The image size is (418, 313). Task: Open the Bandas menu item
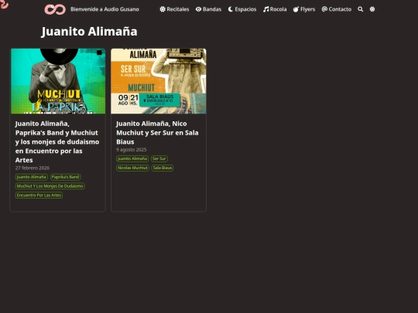point(208,9)
